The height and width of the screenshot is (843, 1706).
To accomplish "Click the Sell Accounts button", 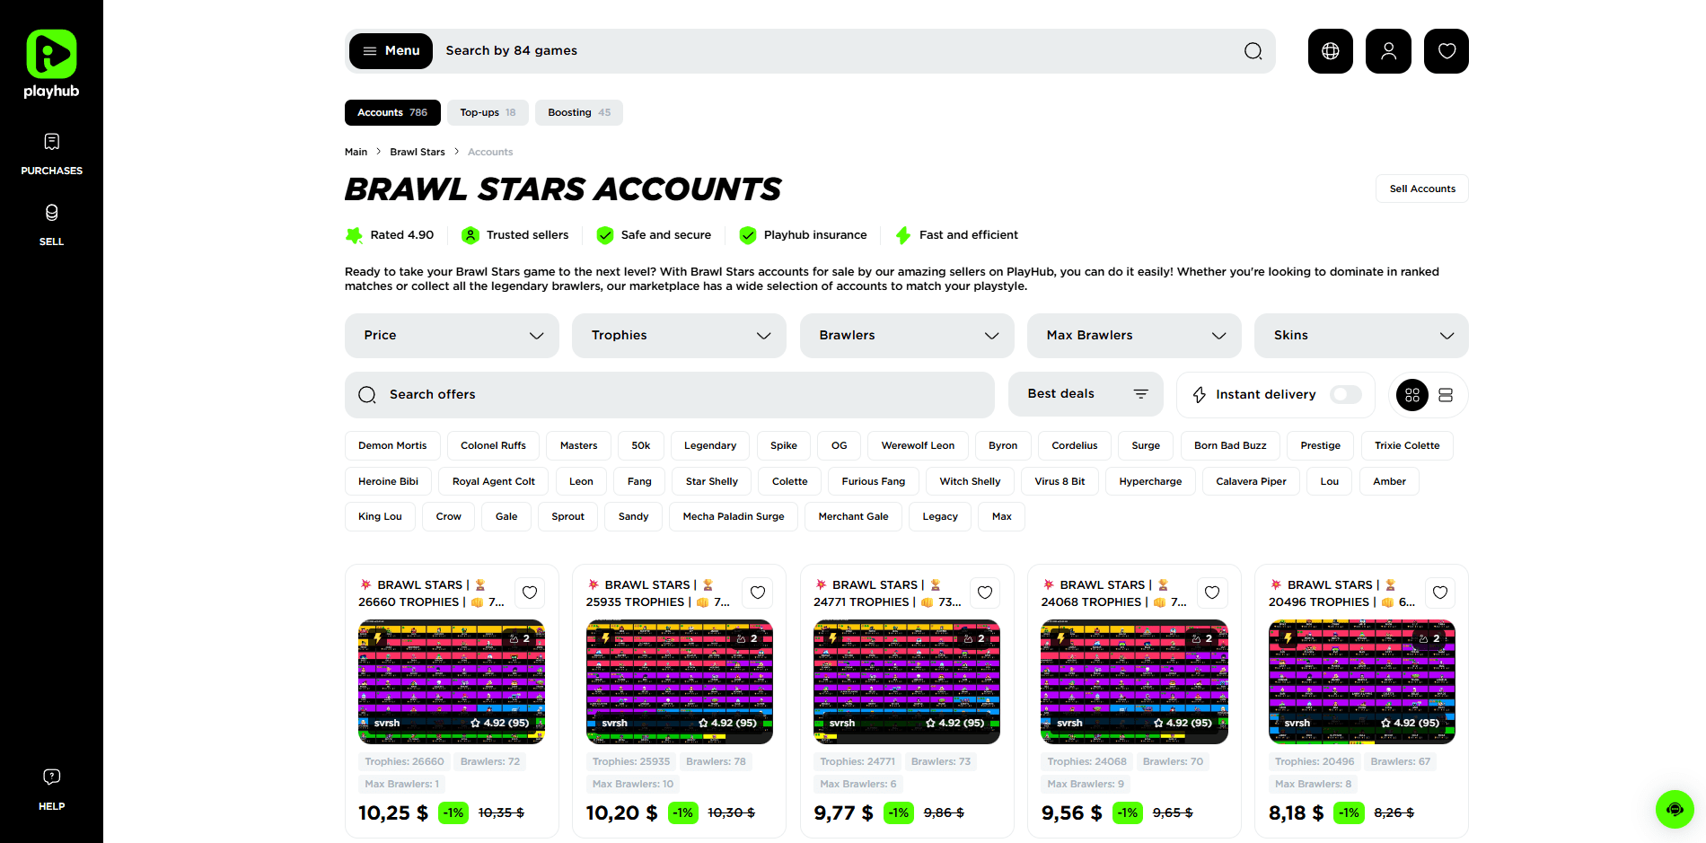I will pyautogui.click(x=1421, y=189).
